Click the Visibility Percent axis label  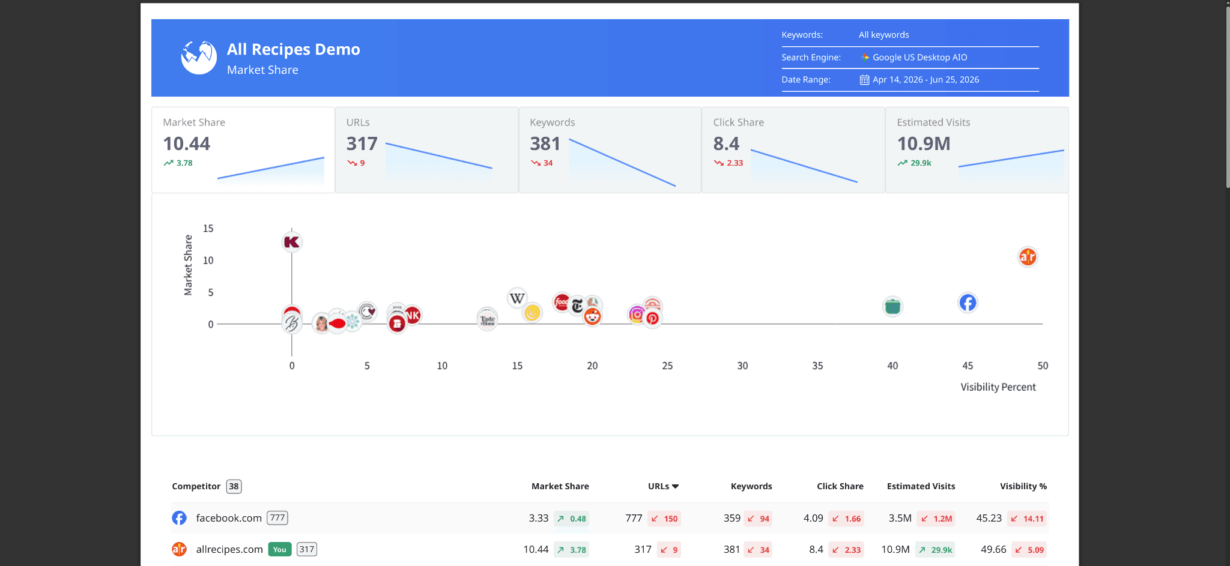tap(998, 387)
